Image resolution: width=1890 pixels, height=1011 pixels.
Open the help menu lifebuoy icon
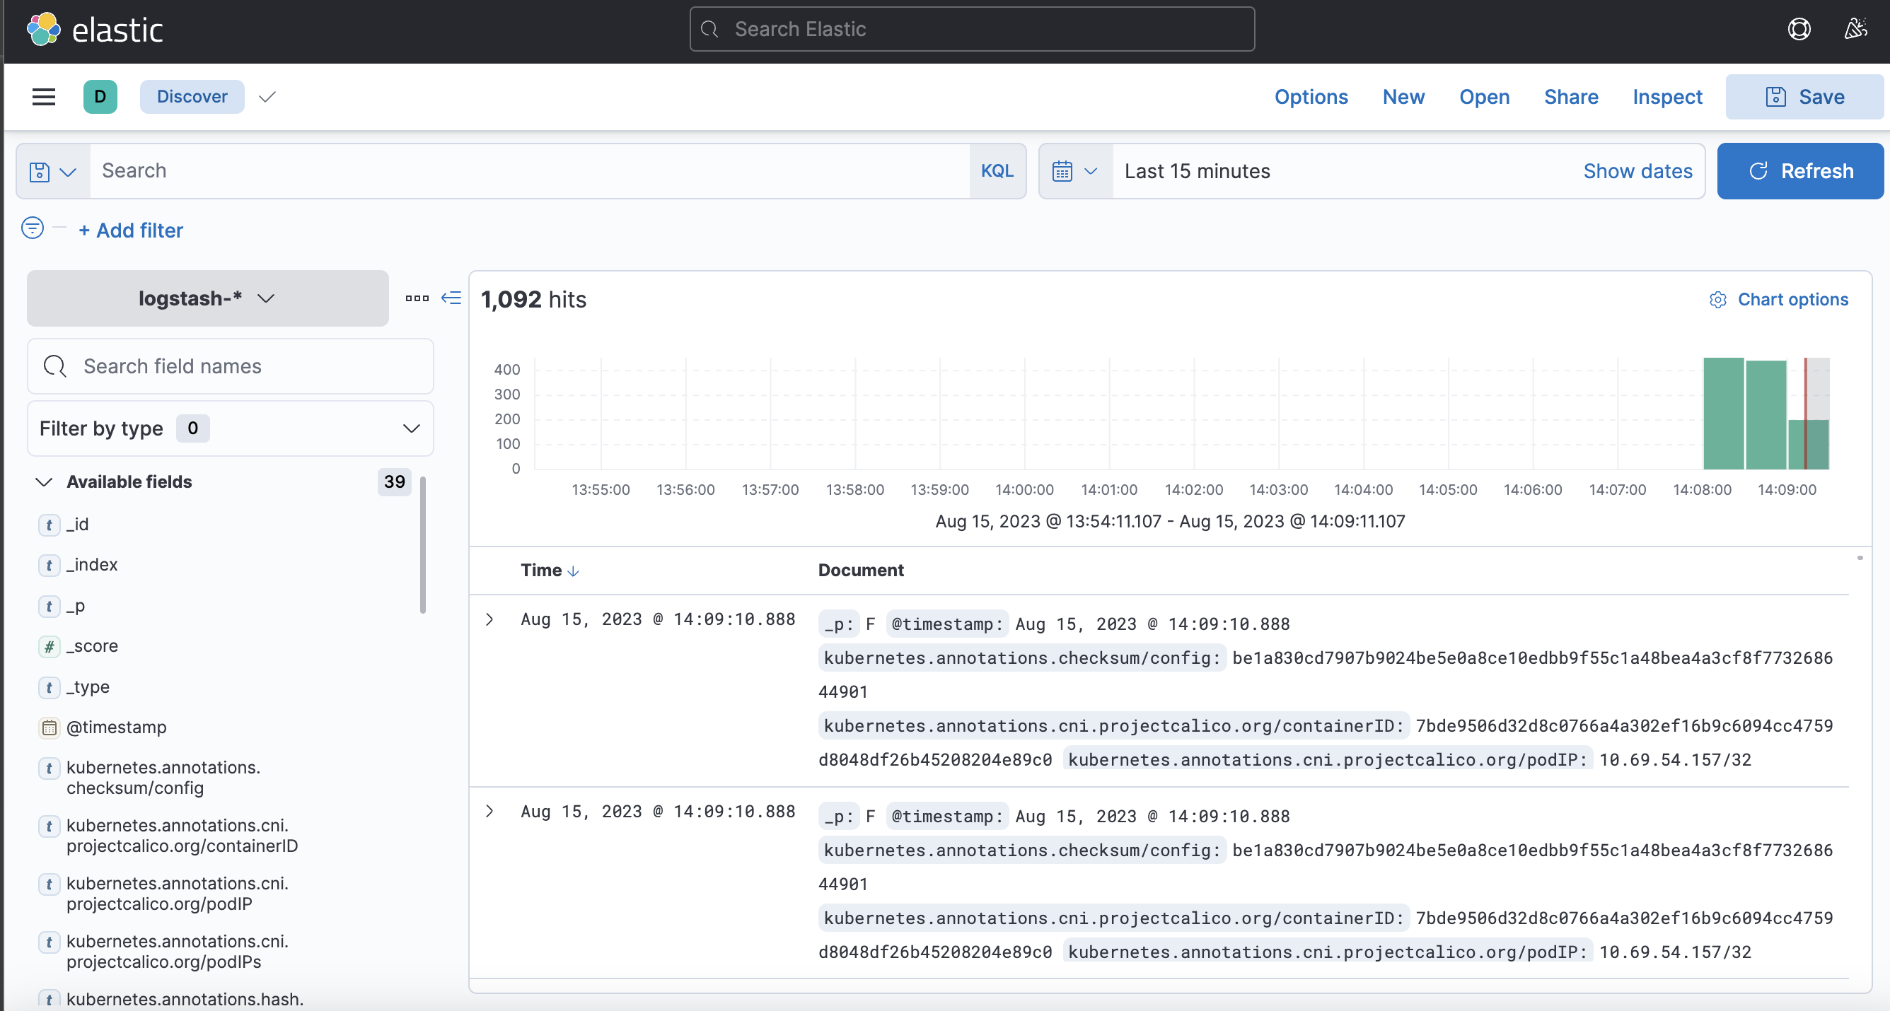pos(1798,29)
